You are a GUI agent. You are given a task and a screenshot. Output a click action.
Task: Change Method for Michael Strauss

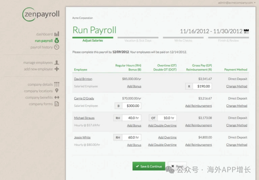tap(237, 125)
